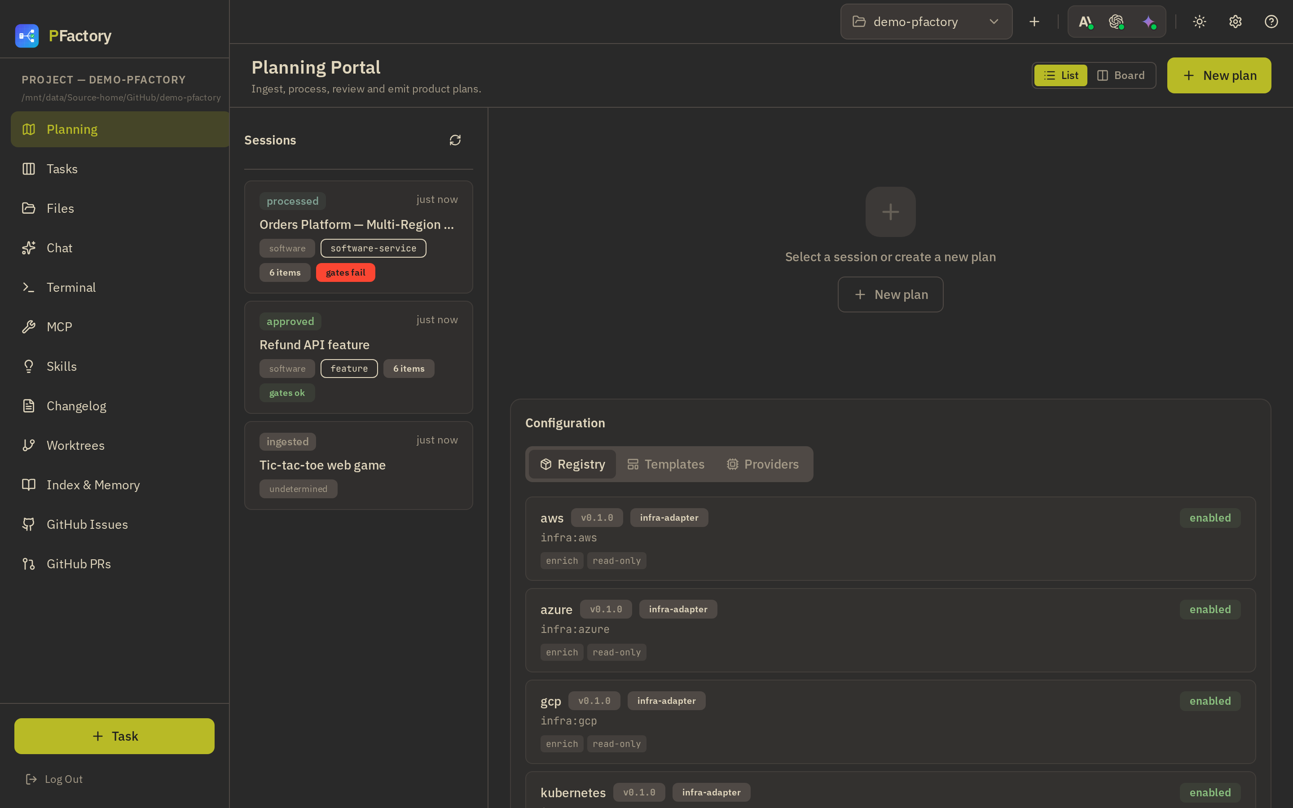Switch to List view
Viewport: 1293px width, 808px height.
(x=1060, y=75)
